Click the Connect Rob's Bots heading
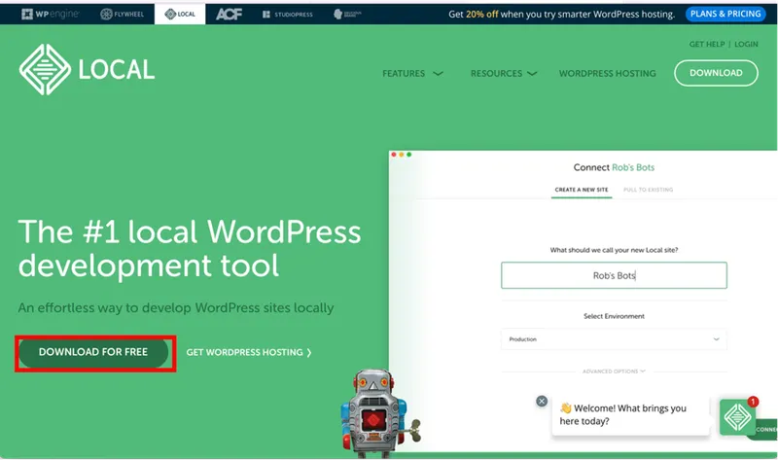 614,167
